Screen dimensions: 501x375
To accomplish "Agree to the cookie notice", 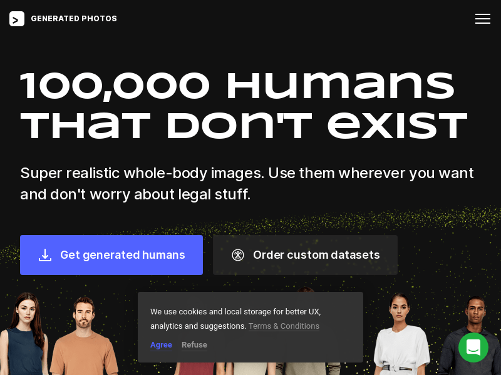I will (161, 345).
